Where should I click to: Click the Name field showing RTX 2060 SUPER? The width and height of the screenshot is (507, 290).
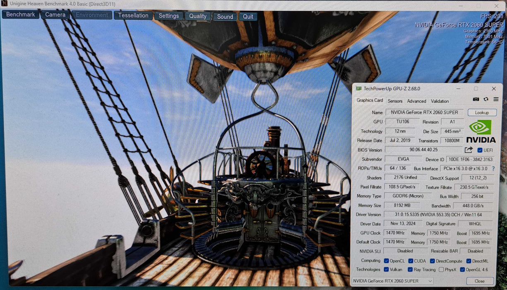(424, 112)
